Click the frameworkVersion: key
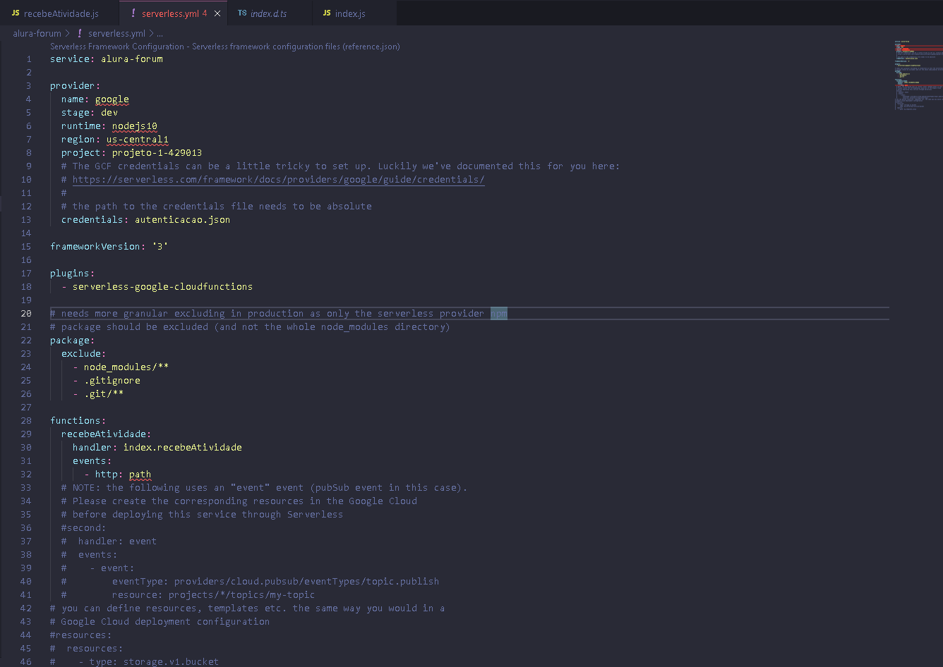Viewport: 943px width, 667px height. pos(98,247)
